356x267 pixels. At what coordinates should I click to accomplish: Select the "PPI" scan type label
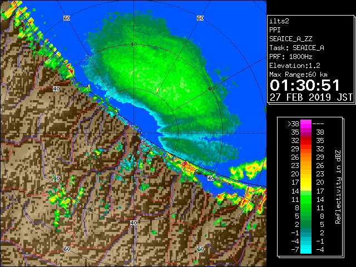click(x=275, y=30)
